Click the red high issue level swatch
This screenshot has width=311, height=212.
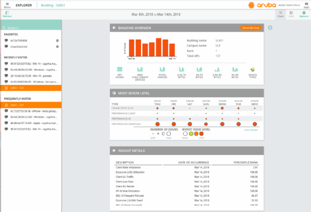tap(201, 134)
